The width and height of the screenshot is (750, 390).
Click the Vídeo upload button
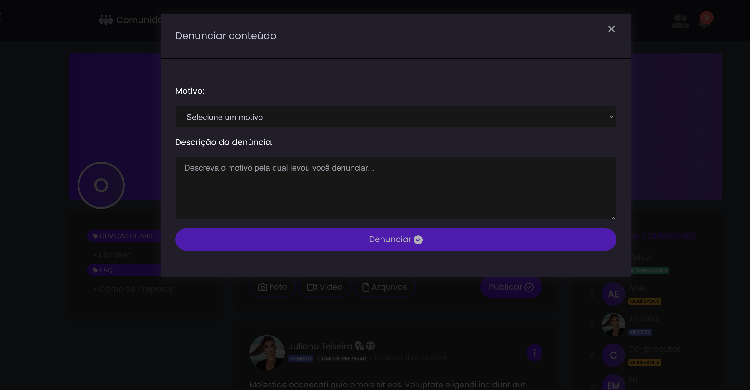(325, 287)
